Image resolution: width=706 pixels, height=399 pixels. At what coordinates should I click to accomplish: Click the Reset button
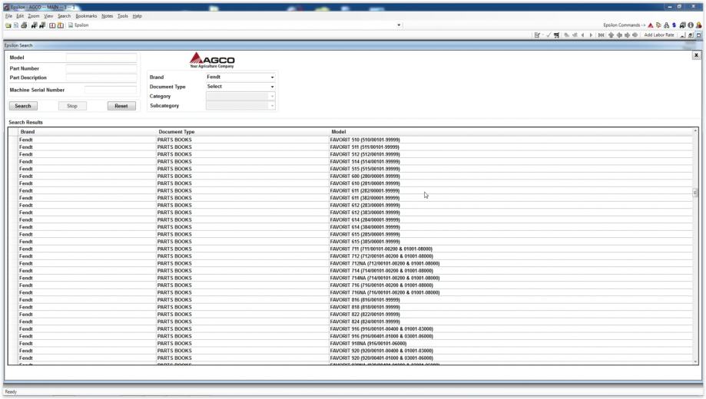click(121, 106)
